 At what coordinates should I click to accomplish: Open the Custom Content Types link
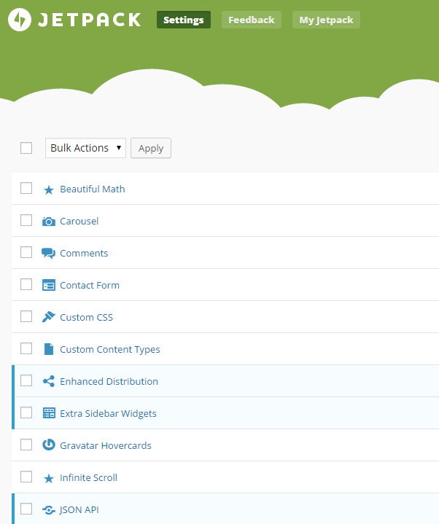110,350
